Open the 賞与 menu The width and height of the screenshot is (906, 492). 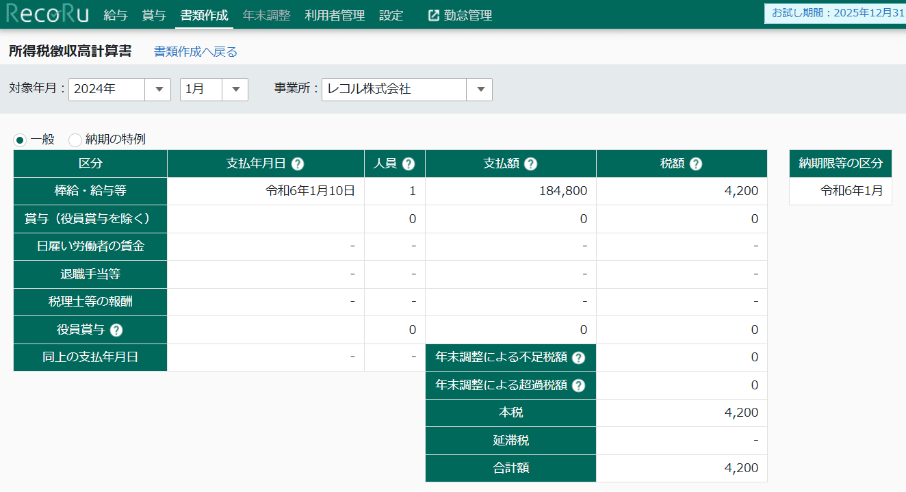pos(154,15)
